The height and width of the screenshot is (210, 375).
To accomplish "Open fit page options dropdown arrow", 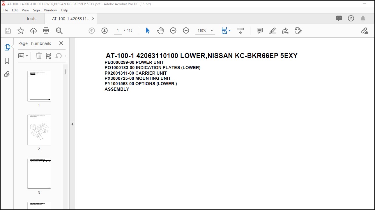I will click(230, 31).
